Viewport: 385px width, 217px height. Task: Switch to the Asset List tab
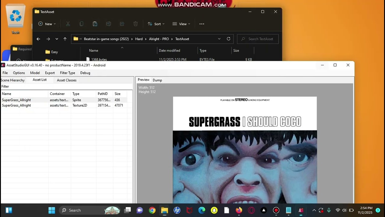pos(40,80)
